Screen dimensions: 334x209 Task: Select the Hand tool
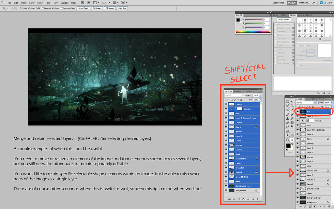pyautogui.click(x=288, y=140)
